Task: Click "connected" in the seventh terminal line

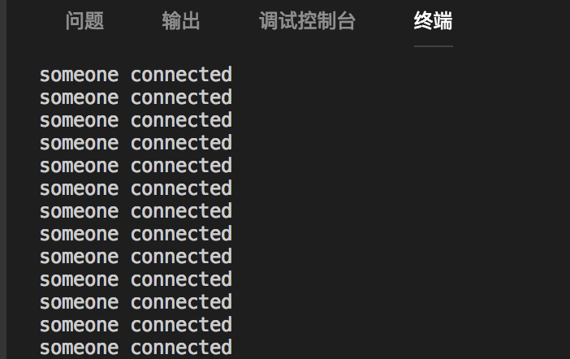Action: coord(181,211)
